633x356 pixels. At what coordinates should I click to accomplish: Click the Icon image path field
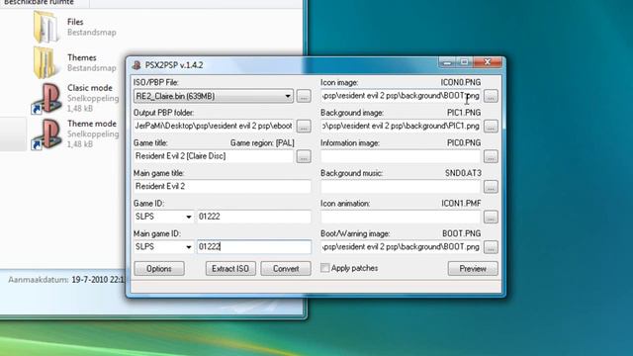point(401,96)
